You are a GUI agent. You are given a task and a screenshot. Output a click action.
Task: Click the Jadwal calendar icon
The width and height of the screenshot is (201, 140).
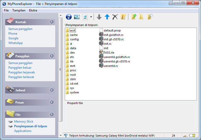(x=10, y=89)
